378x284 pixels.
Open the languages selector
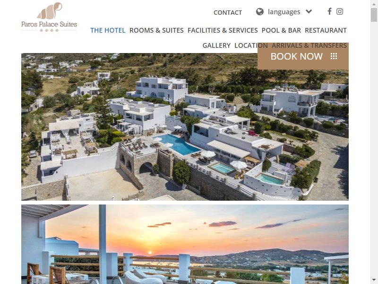pos(284,12)
